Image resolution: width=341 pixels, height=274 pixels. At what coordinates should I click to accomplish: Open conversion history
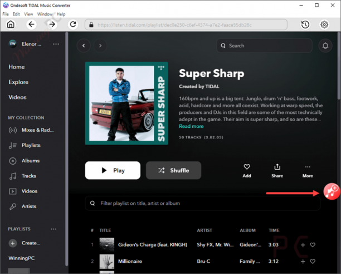pos(305,25)
